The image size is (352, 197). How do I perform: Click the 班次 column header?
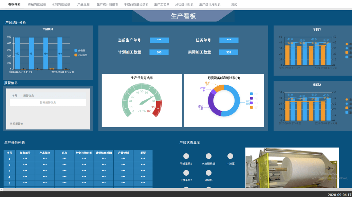coord(64,153)
